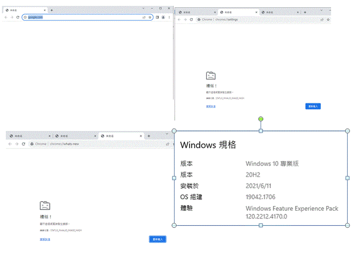Tab search chevron in chrome://settings window
This screenshot has height=256, width=352.
(x=322, y=10)
